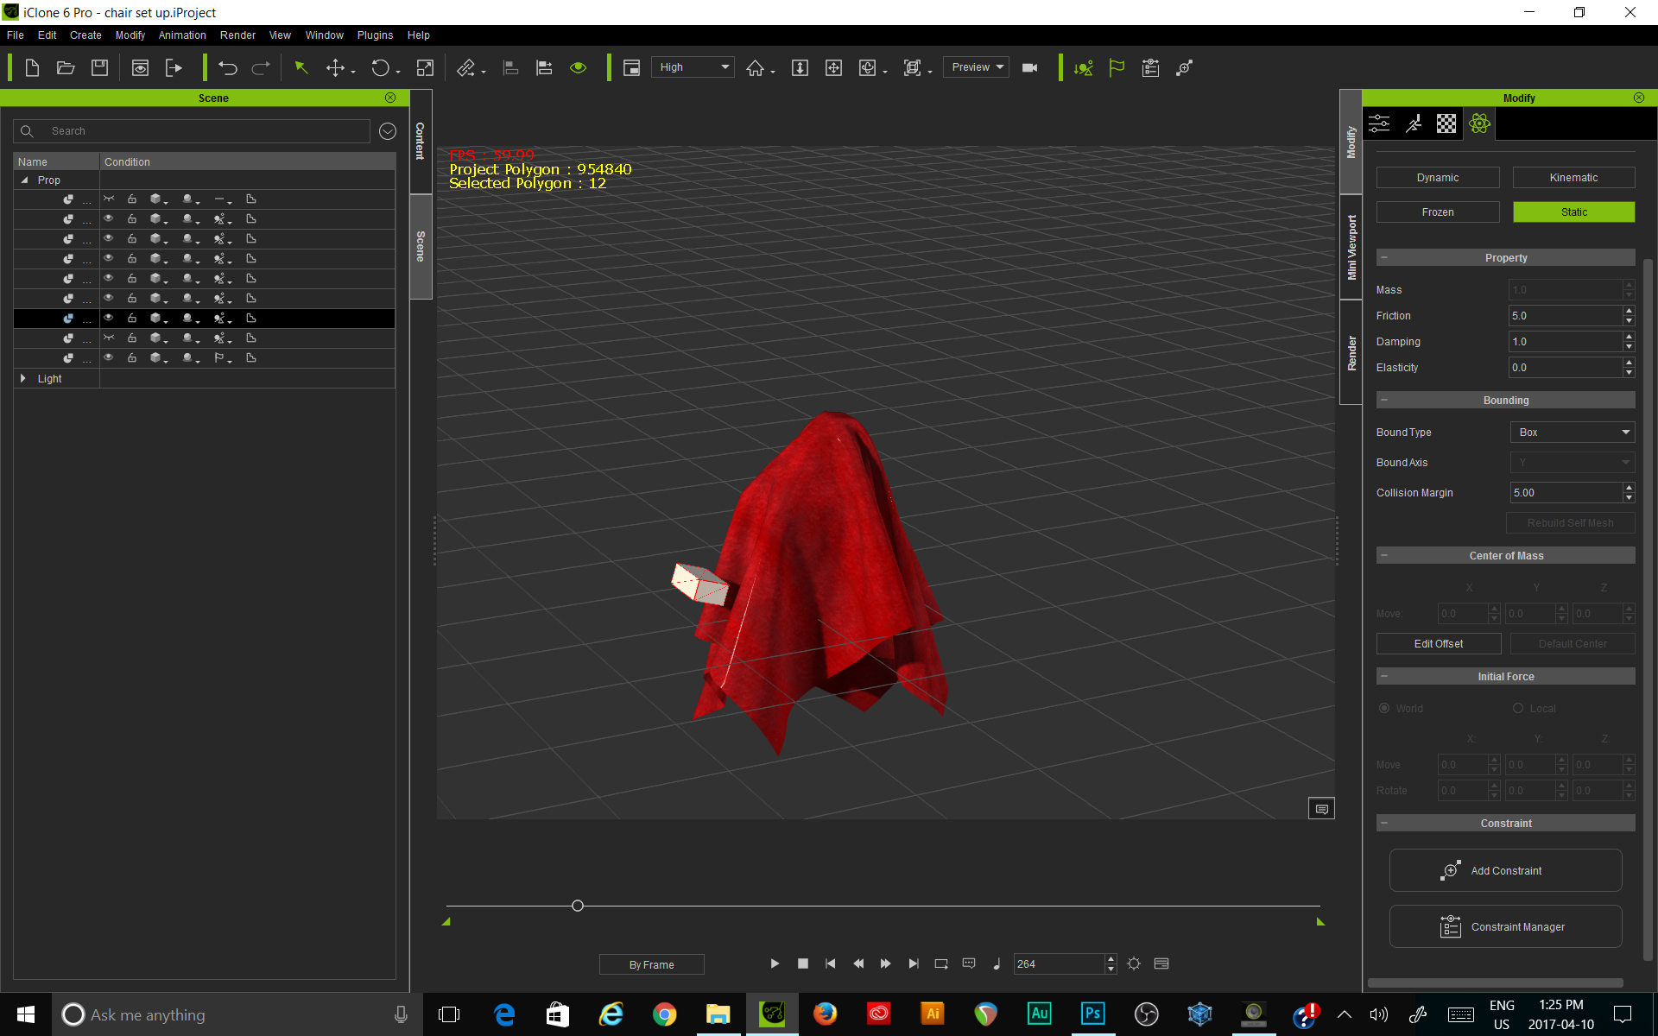Click the green flag toolbar icon
Viewport: 1658px width, 1036px height.
pos(1117,67)
